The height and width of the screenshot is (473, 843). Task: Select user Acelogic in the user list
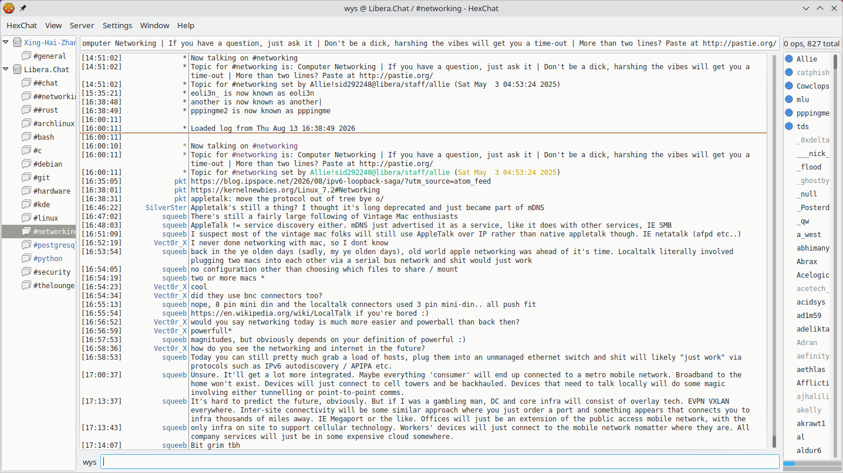click(x=813, y=275)
